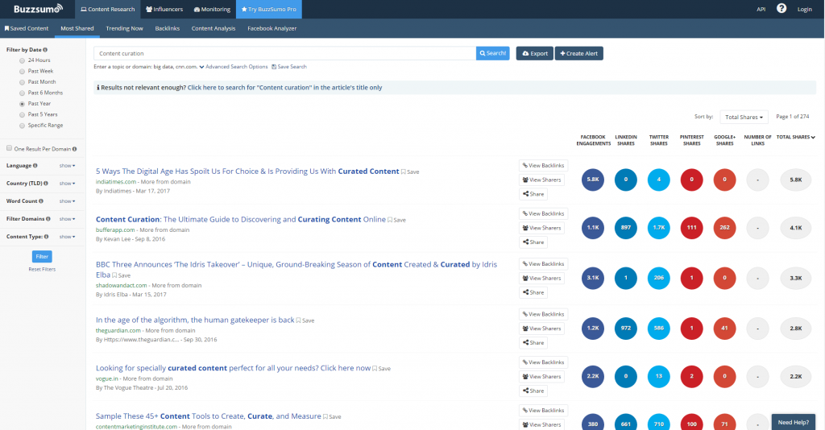This screenshot has height=430, width=825.
Task: Click the Search! button
Action: (492, 53)
